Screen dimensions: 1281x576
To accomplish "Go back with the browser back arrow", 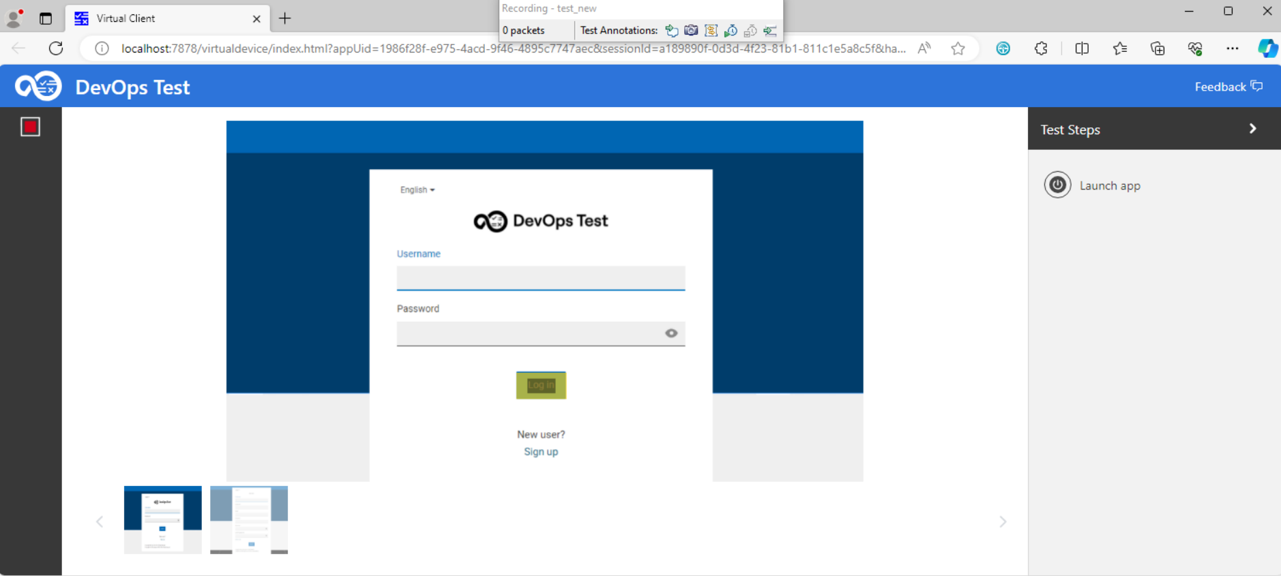I will tap(18, 48).
